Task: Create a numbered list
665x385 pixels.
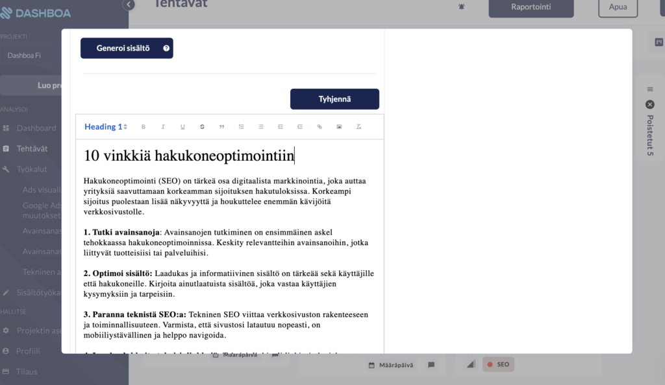Action: [x=242, y=126]
